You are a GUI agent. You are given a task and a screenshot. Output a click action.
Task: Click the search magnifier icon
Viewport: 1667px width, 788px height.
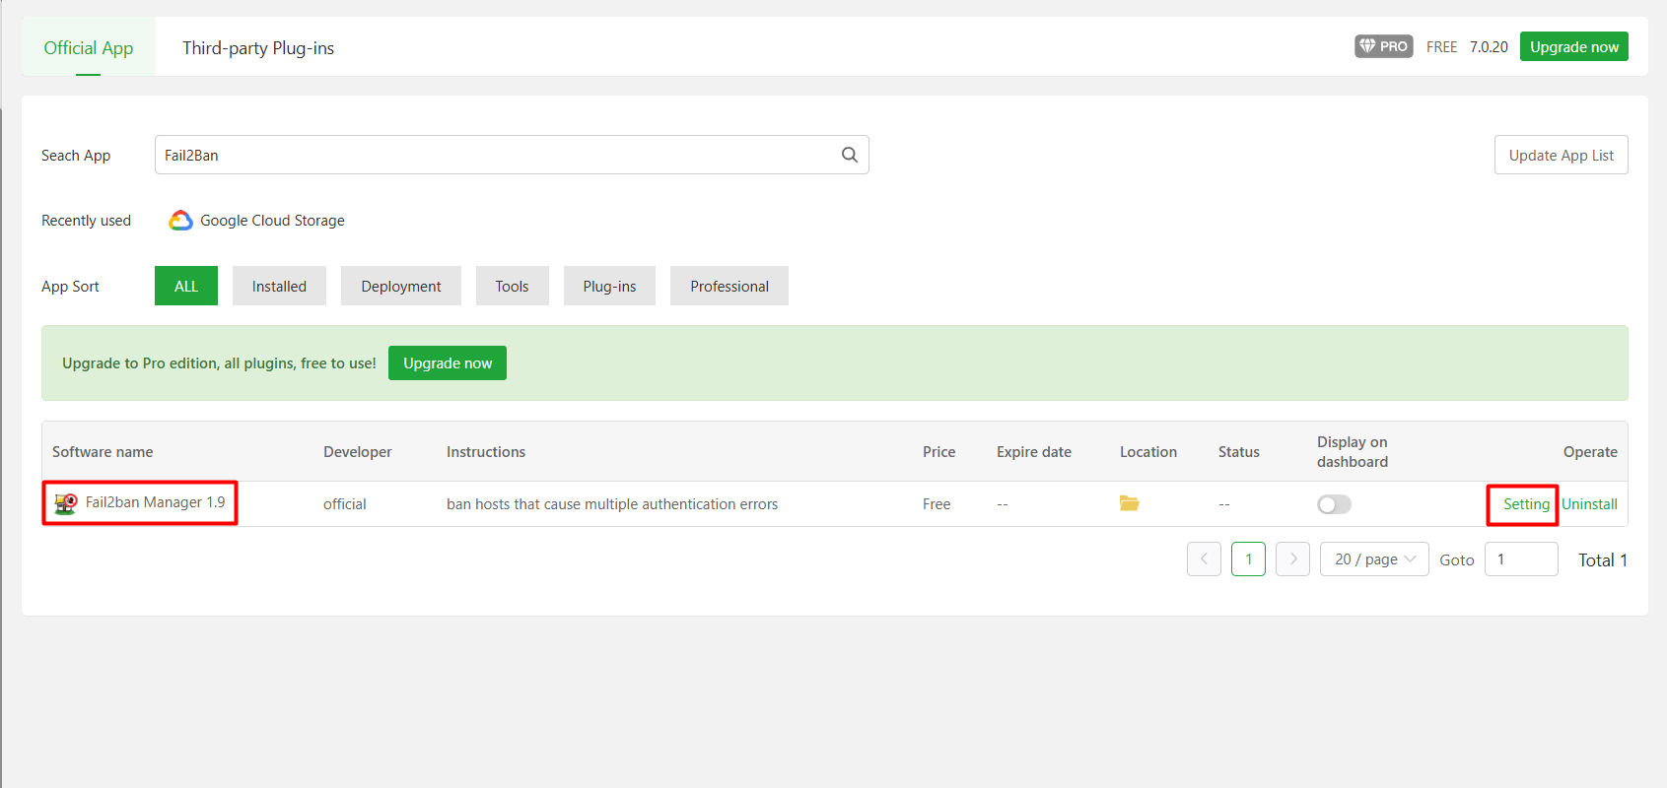(x=849, y=155)
